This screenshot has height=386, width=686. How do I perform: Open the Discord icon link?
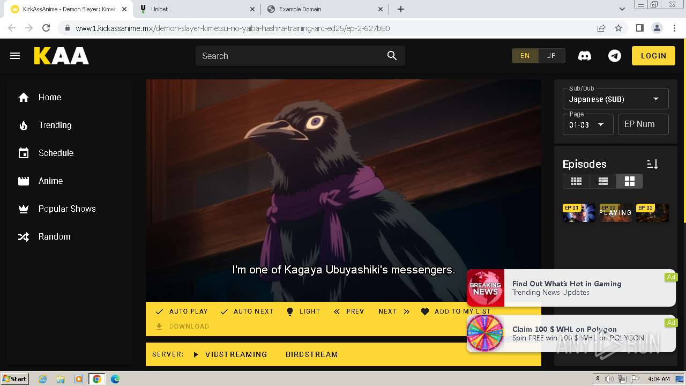click(x=585, y=56)
